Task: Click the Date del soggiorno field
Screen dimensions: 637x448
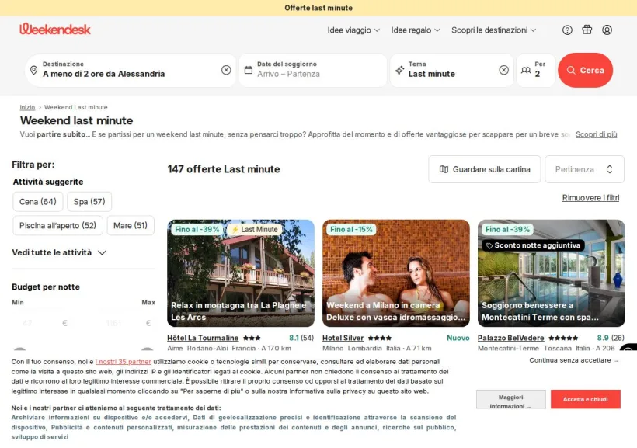Action: coord(313,70)
